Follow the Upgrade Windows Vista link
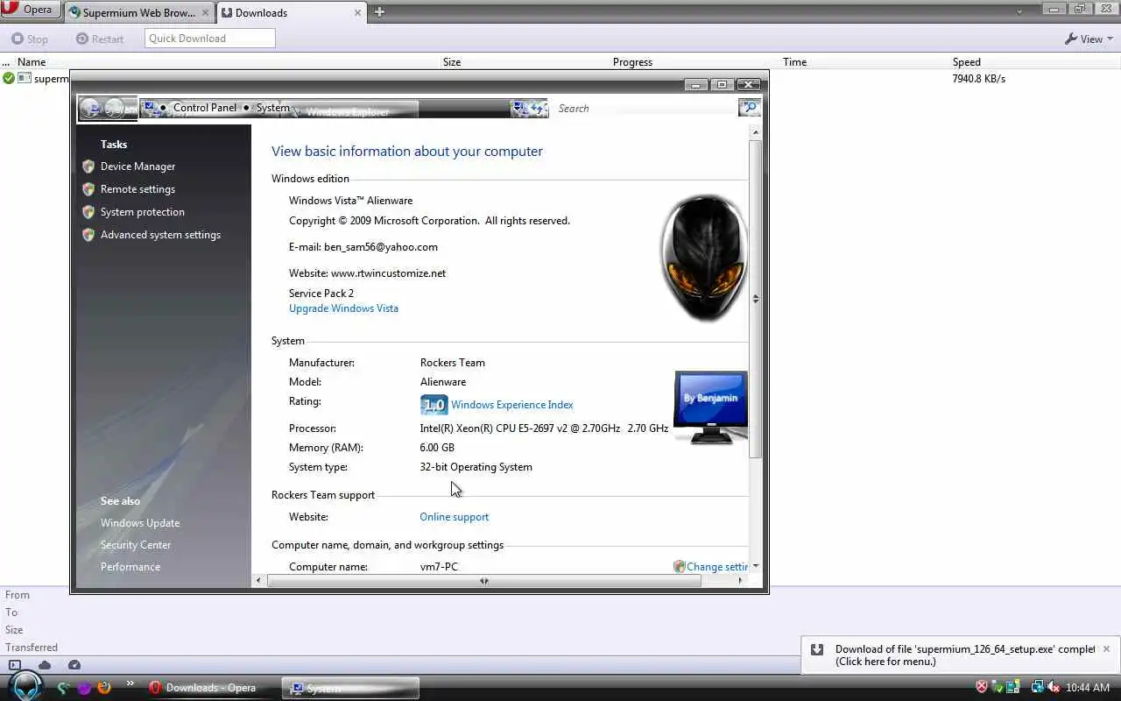 tap(343, 308)
